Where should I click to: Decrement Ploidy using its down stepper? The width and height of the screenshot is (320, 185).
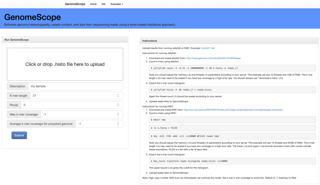tap(118, 106)
